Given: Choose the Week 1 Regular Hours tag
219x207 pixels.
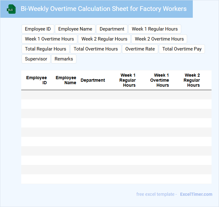Looking at the screenshot, I should click(155, 29).
